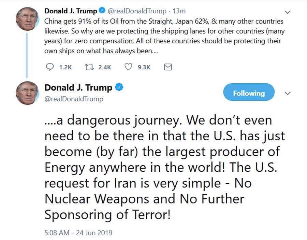Click the envelope direct message icon
The width and height of the screenshot is (307, 240).
tap(168, 67)
